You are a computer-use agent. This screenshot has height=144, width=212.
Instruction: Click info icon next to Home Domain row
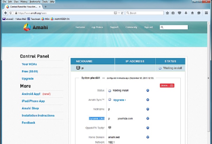tap(148, 137)
